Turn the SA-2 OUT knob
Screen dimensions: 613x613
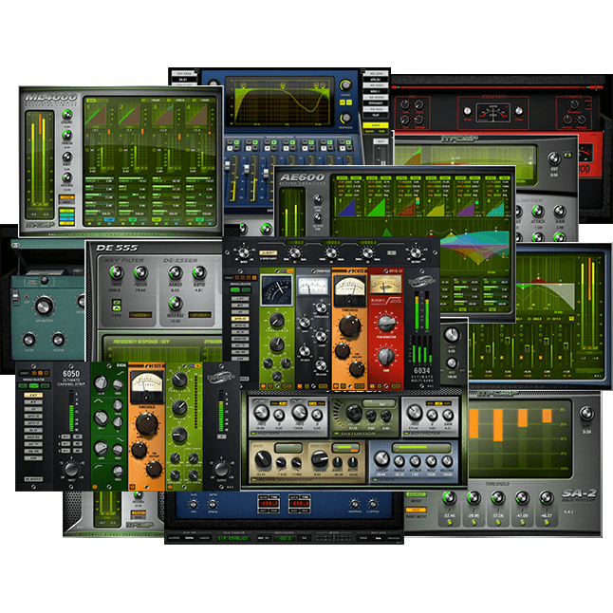(x=586, y=413)
